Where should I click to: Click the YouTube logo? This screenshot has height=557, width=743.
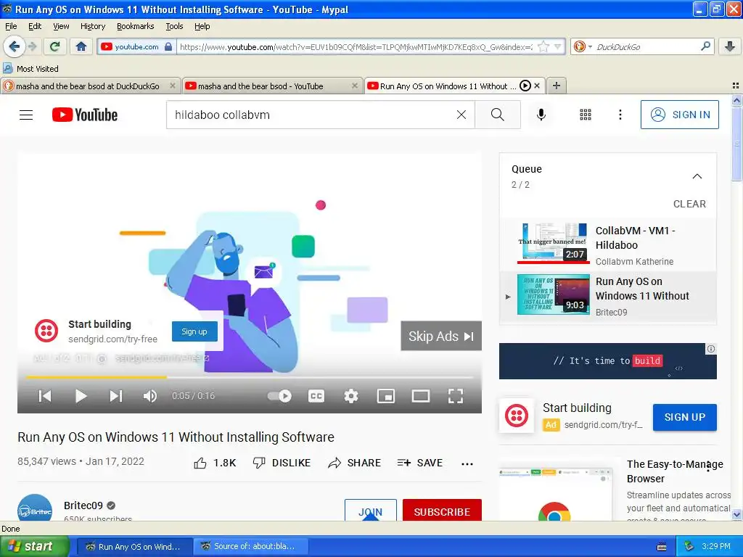(x=85, y=115)
